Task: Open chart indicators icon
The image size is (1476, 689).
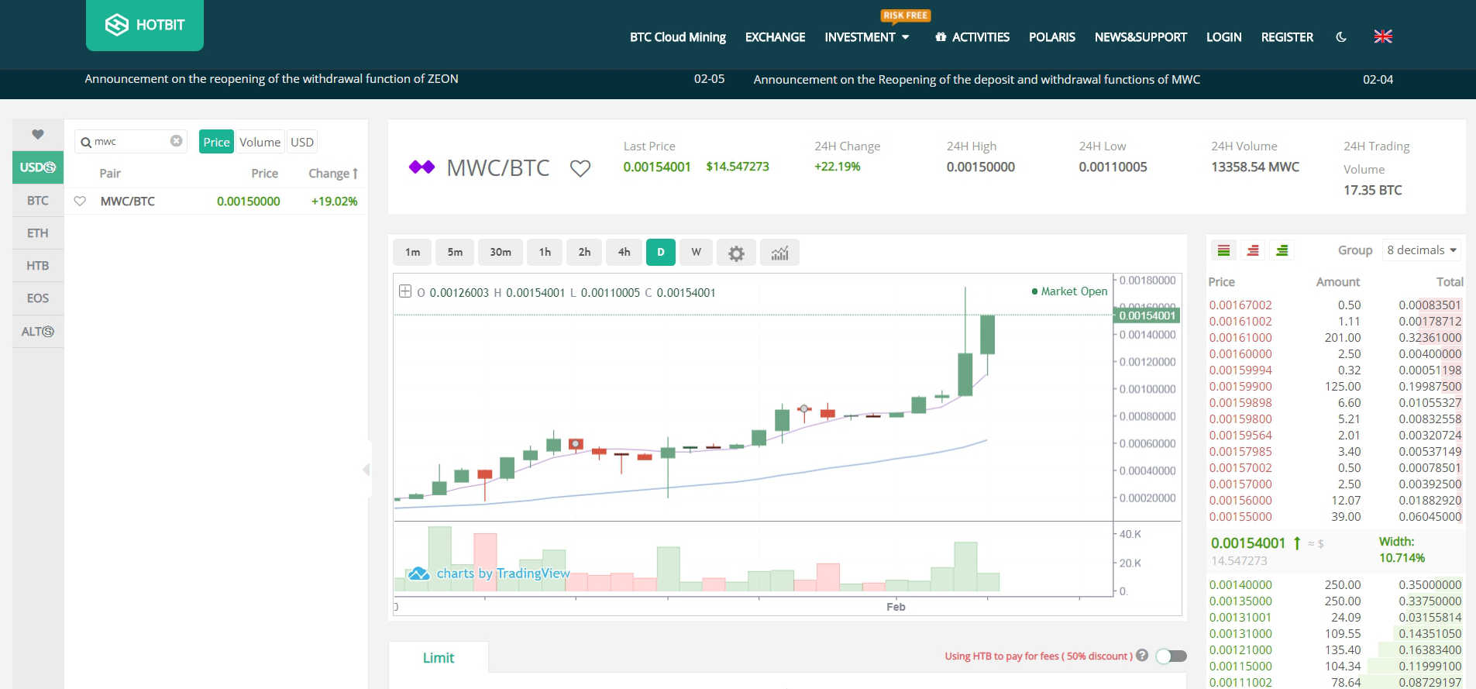Action: (779, 253)
